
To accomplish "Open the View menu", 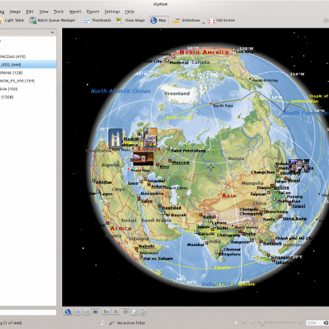I will (x=44, y=12).
